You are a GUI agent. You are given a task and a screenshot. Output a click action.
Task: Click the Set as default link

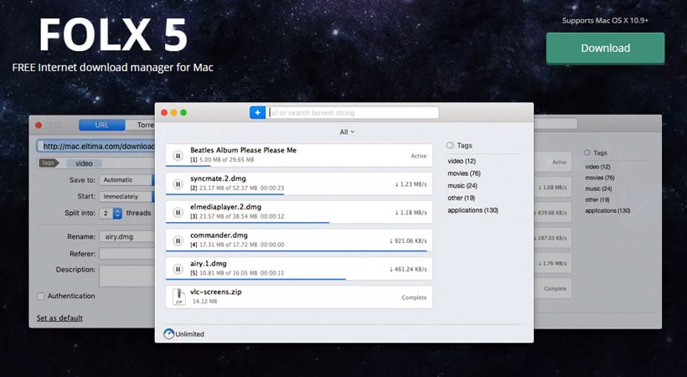(59, 318)
